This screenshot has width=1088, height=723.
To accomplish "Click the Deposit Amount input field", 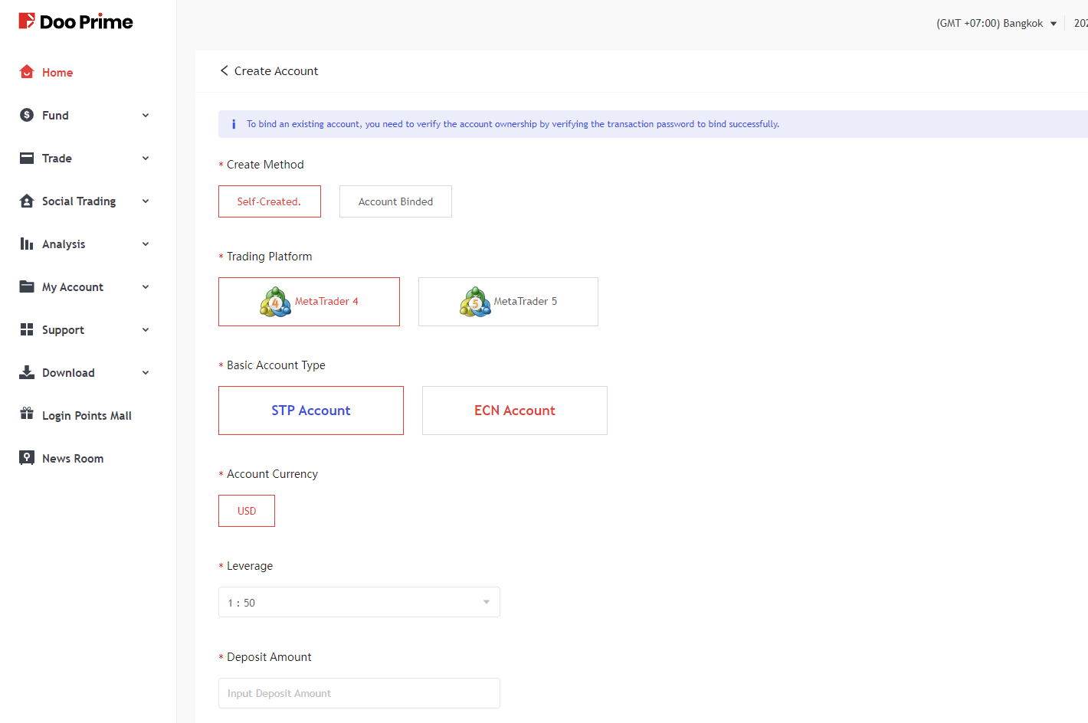I will pyautogui.click(x=359, y=693).
